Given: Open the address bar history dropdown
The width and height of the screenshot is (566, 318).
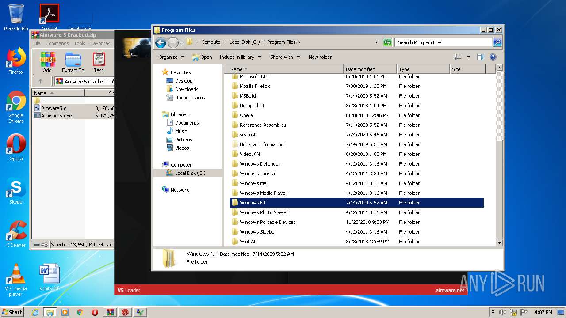Looking at the screenshot, I should point(376,42).
